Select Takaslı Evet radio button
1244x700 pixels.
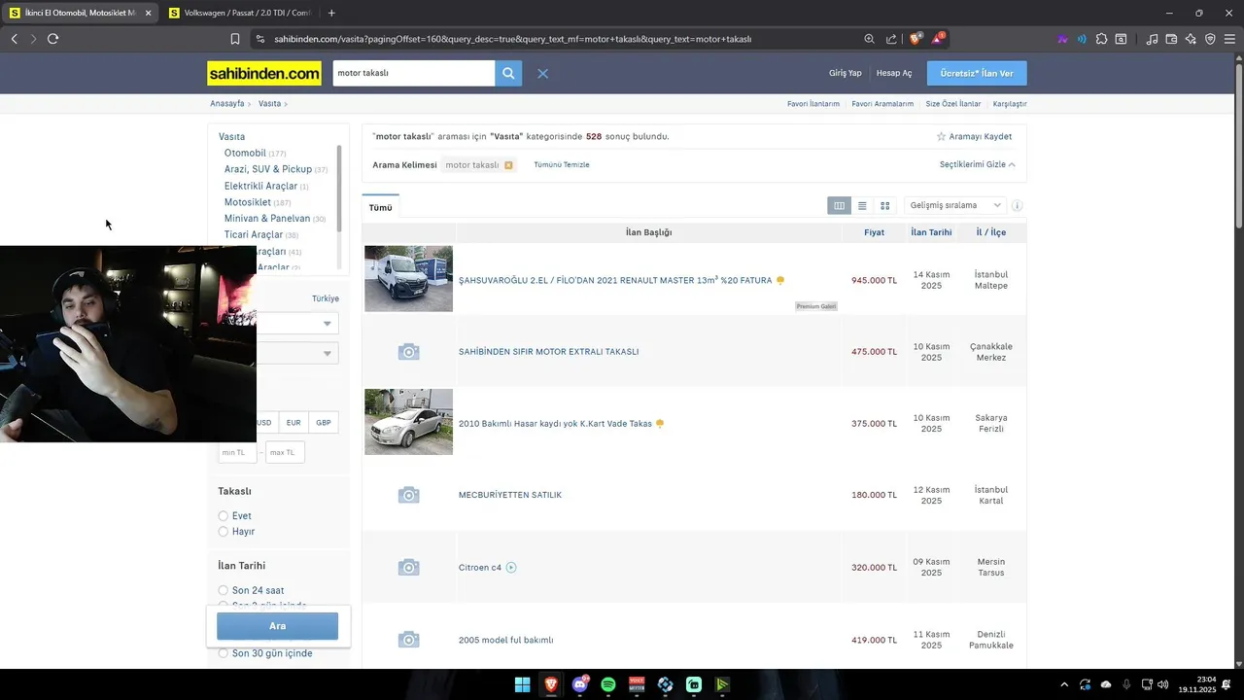click(x=224, y=516)
